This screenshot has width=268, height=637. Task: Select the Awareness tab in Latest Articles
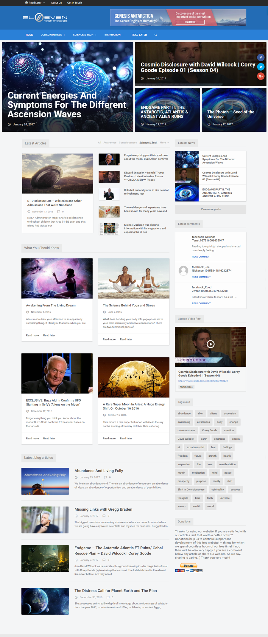[110, 143]
